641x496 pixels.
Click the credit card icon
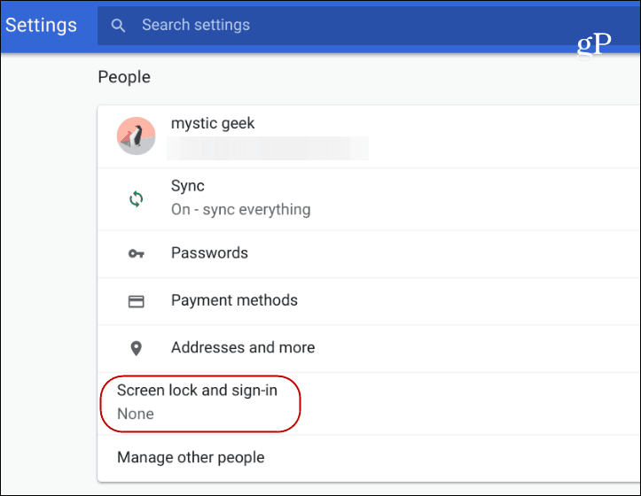[x=137, y=301]
